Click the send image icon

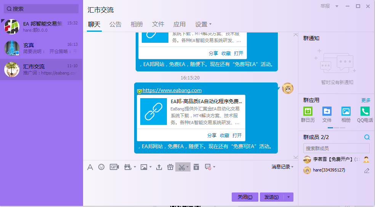144,167
